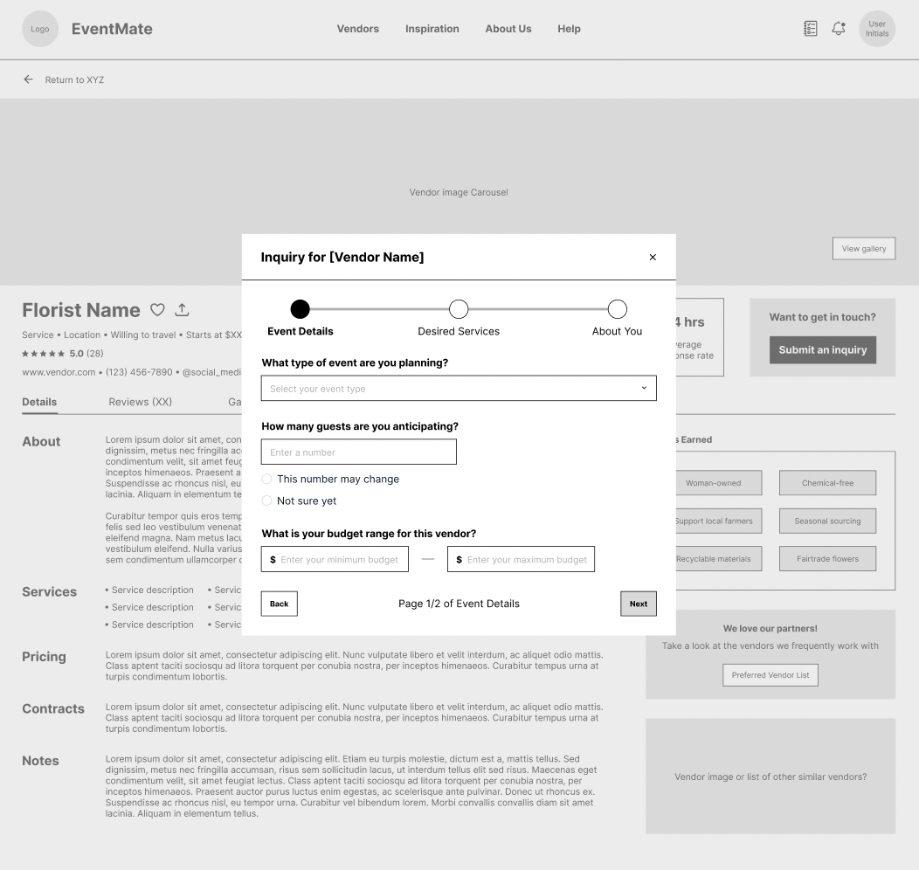This screenshot has height=870, width=919.
Task: Click the circular Logo placeholder
Action: pos(40,29)
